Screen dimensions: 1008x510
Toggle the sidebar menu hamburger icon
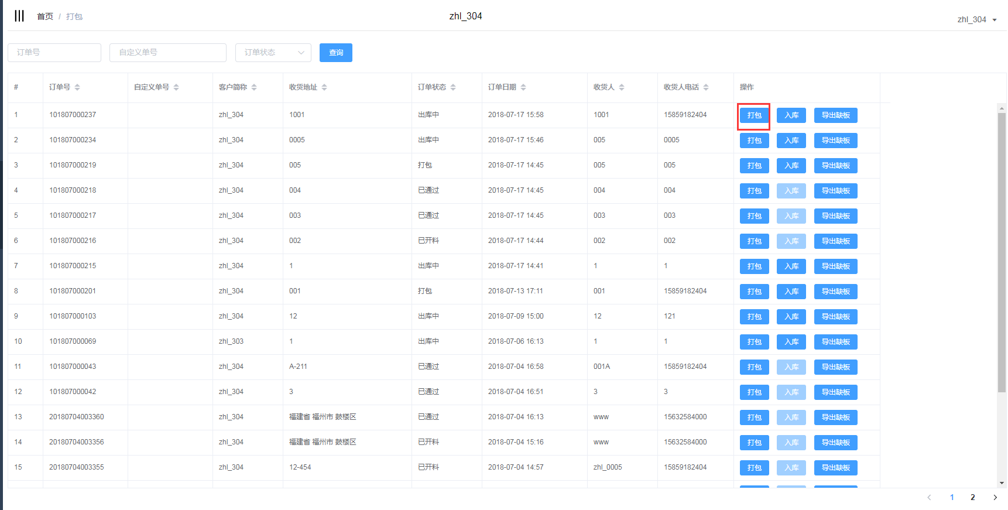click(19, 16)
